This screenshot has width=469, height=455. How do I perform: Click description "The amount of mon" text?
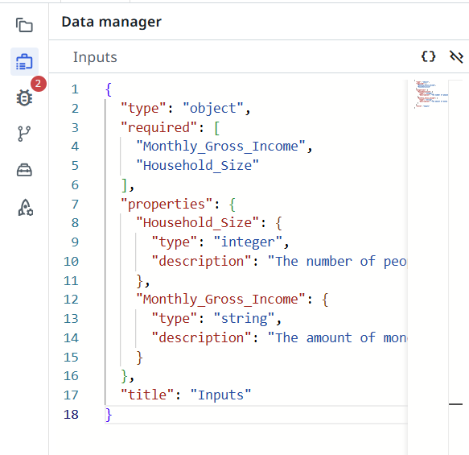click(337, 337)
